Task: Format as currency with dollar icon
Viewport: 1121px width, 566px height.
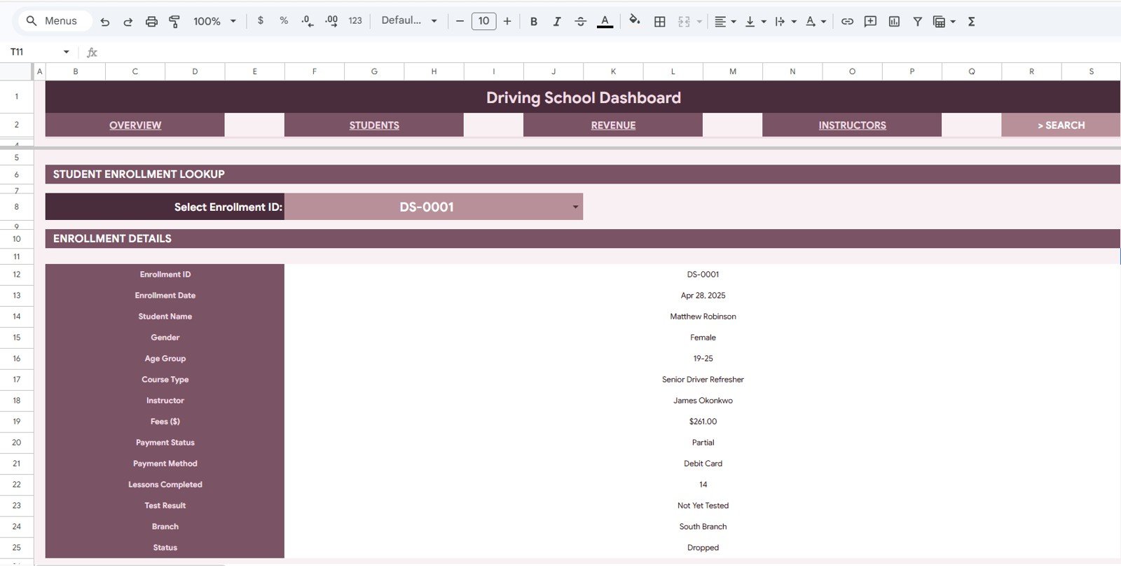Action: (261, 21)
